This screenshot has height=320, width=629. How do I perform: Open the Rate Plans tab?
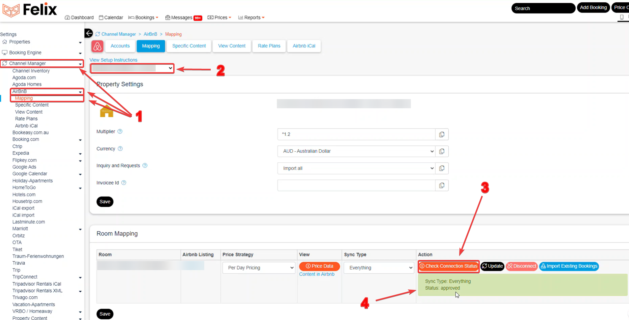pos(269,46)
